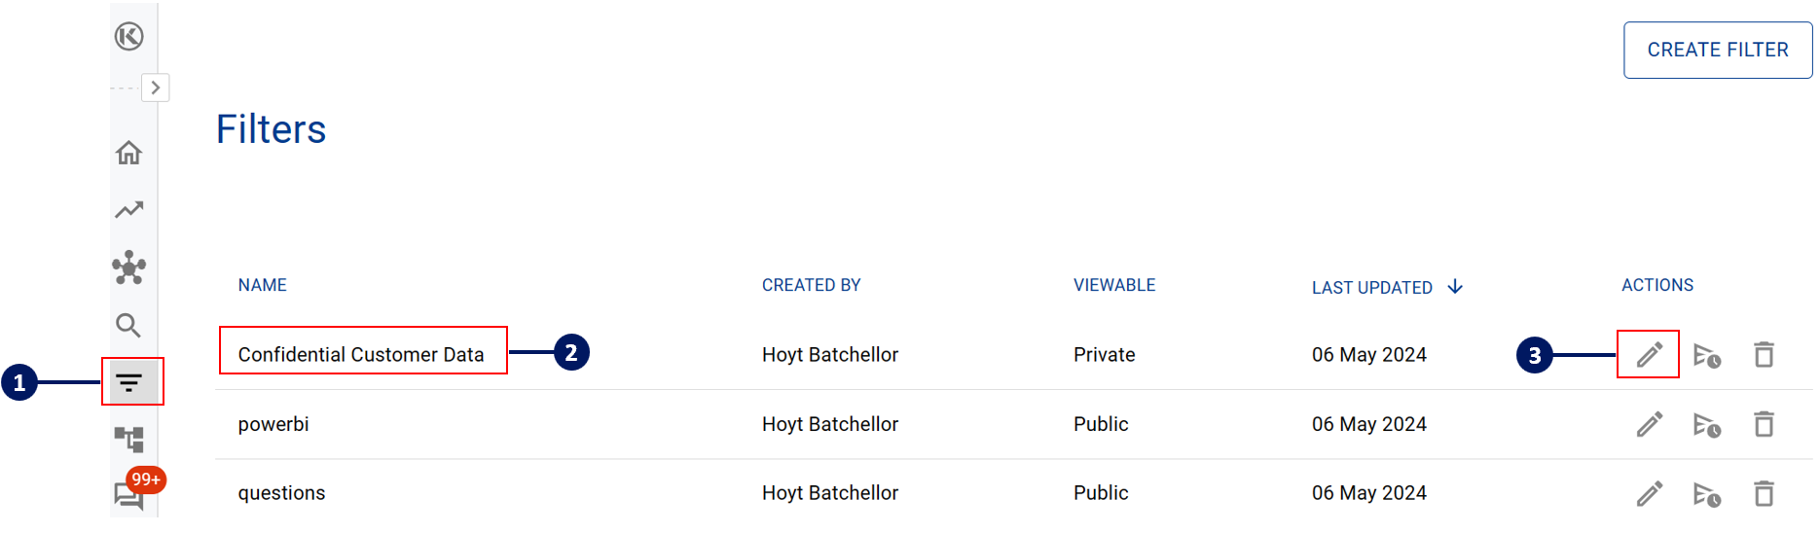Open the Filters icon in sidebar
Screen dimensions: 1820x533
[129, 382]
